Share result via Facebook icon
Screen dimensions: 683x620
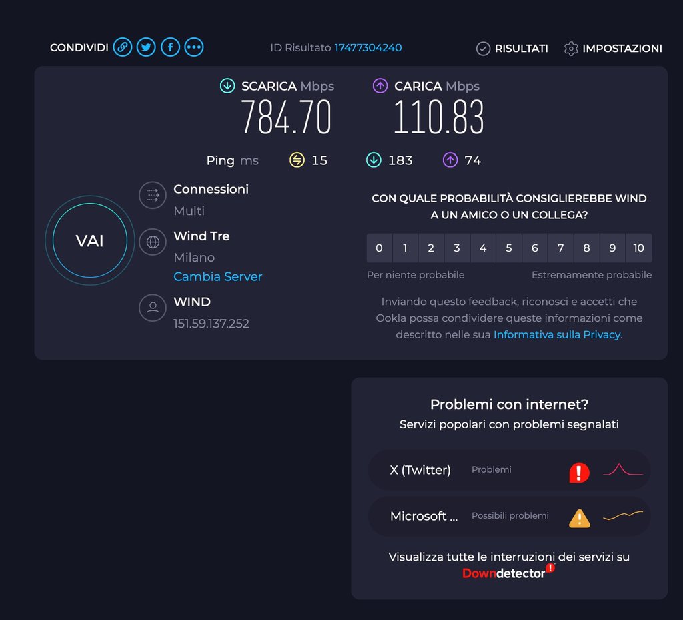[x=170, y=47]
